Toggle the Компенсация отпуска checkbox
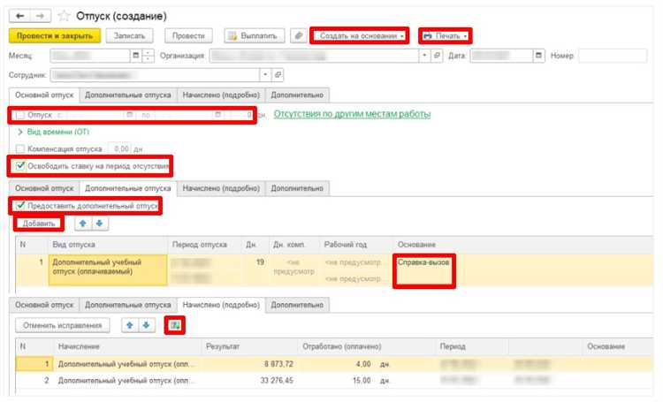Viewport: 663px width, 402px height. click(x=20, y=149)
